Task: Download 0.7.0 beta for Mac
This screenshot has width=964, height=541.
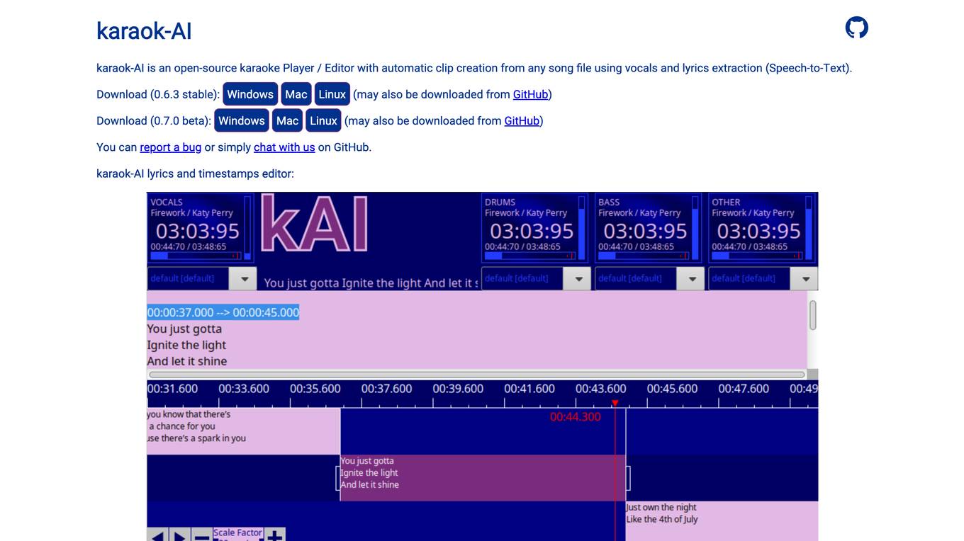Action: [x=287, y=120]
